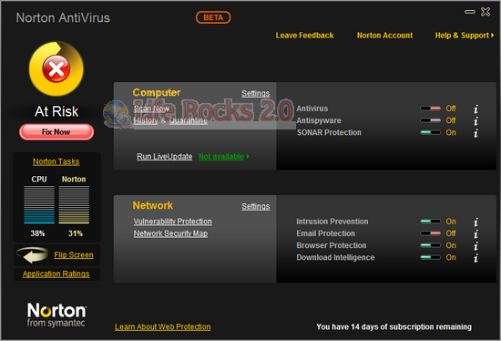
Task: Open Vulnerability Protection
Action: (172, 222)
